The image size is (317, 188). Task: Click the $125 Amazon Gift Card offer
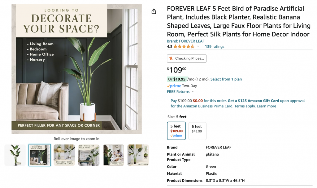[x=253, y=101]
